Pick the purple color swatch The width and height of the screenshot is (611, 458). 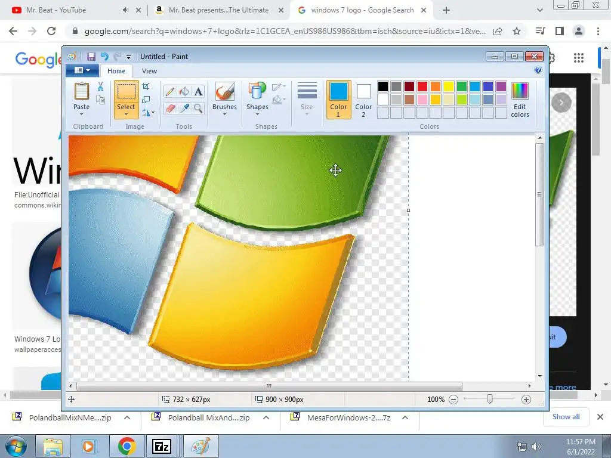501,86
